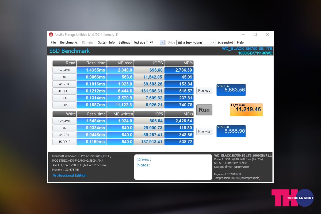The width and height of the screenshot is (321, 214).
Task: Open the Help menu
Action: (240, 42)
